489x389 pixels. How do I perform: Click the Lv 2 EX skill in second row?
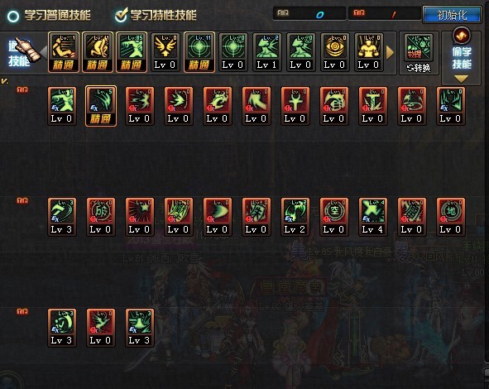[x=295, y=217]
